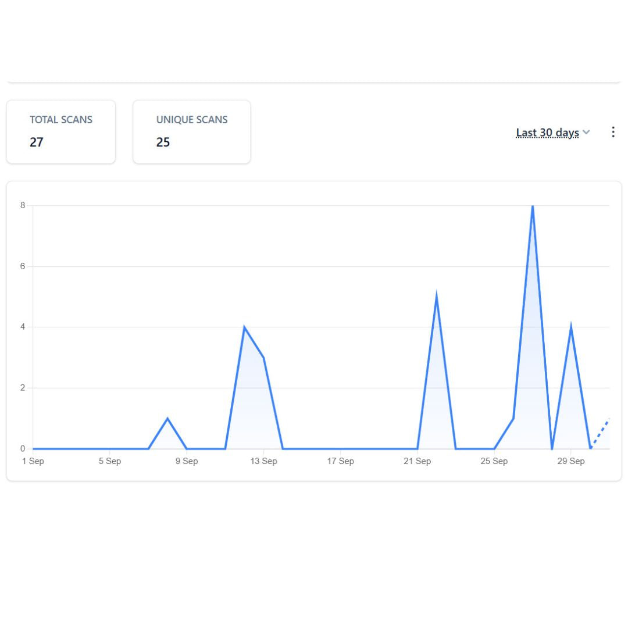Click the 1 Sep x-axis label
The height and width of the screenshot is (628, 628).
click(33, 461)
